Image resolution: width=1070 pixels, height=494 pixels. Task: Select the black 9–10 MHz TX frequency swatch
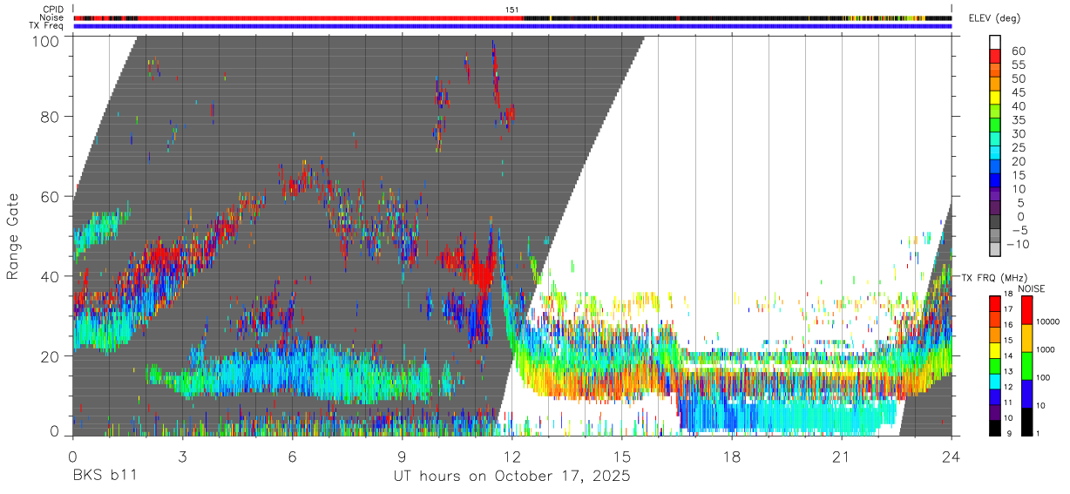(x=993, y=426)
